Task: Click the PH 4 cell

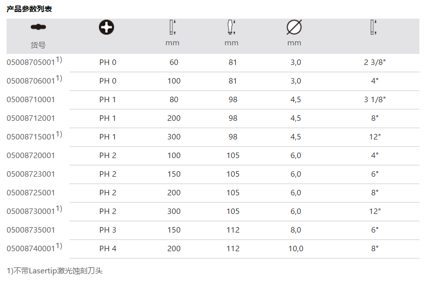Action: (x=108, y=249)
